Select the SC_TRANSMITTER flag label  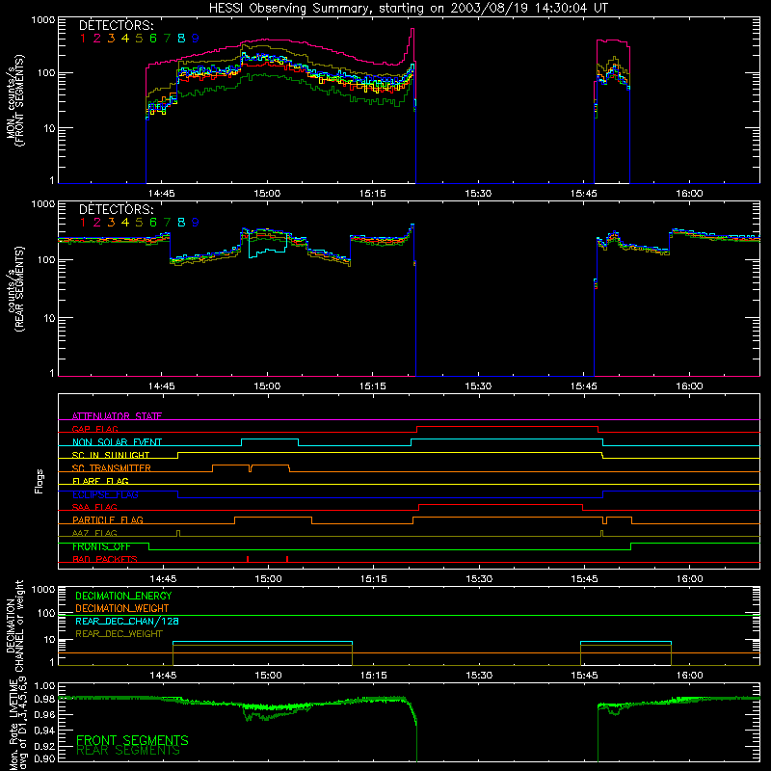[111, 467]
